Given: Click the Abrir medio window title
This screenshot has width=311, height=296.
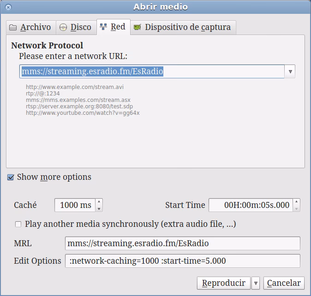Looking at the screenshot, I should point(161,7).
